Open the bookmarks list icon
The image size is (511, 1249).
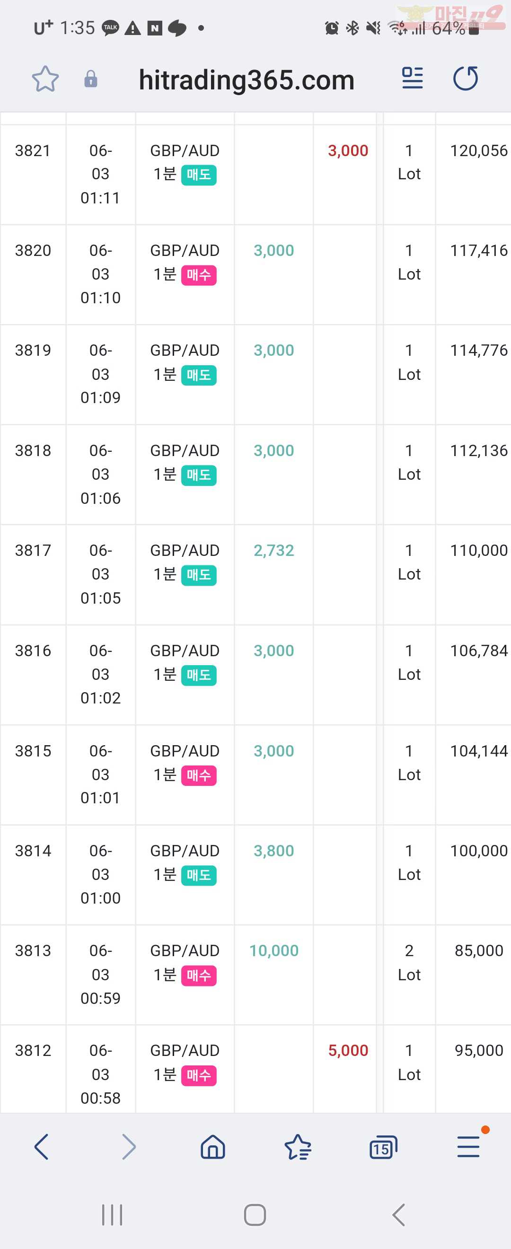tap(298, 1147)
